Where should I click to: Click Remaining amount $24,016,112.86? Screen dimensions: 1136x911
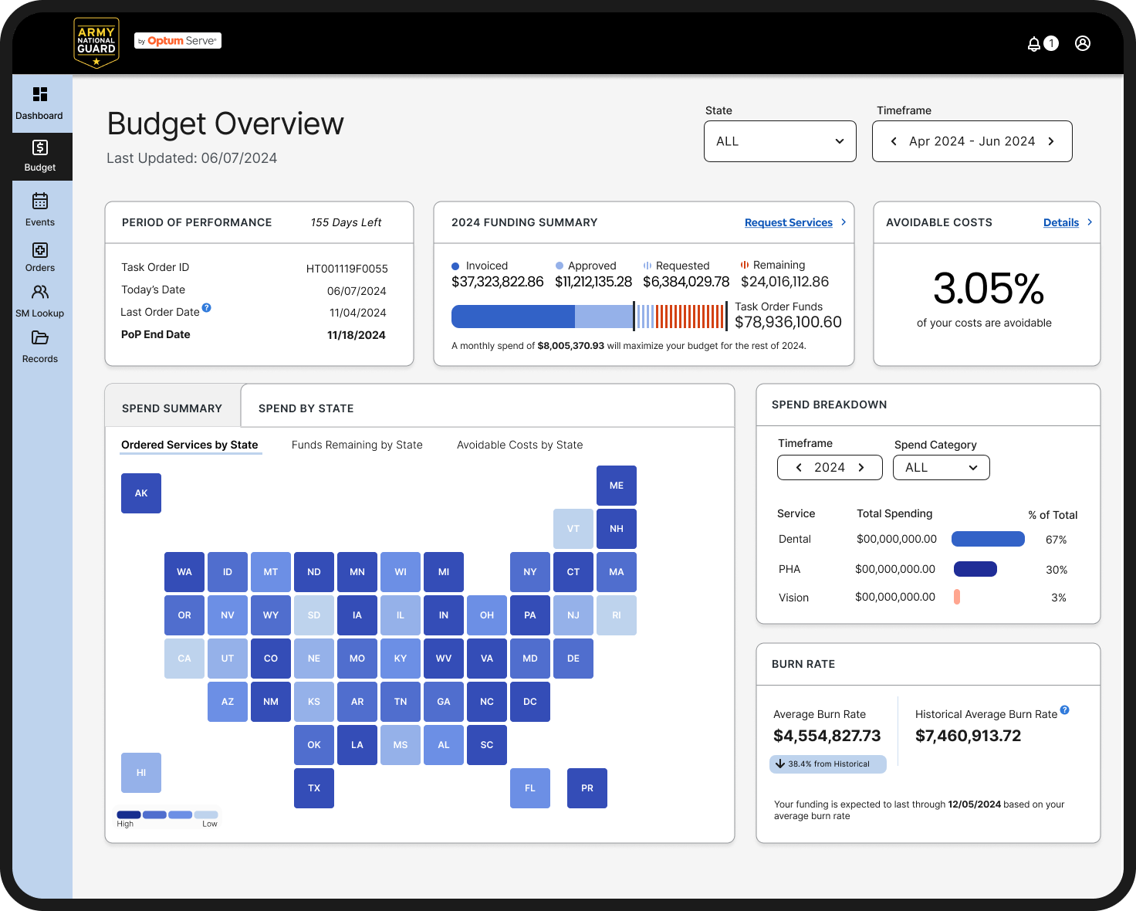click(785, 282)
